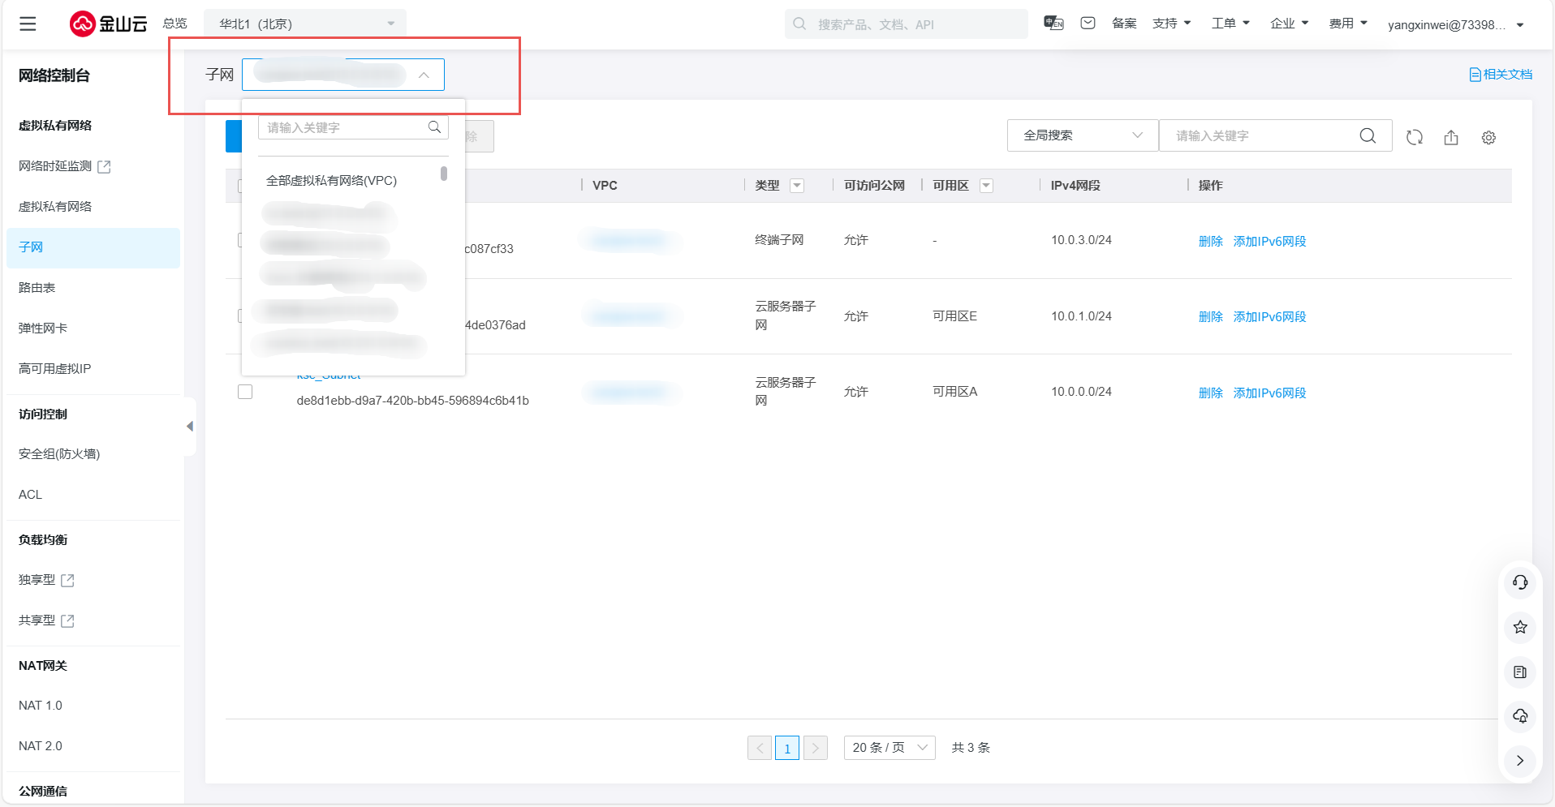
Task: Click the refresh list icon
Action: pos(1415,137)
